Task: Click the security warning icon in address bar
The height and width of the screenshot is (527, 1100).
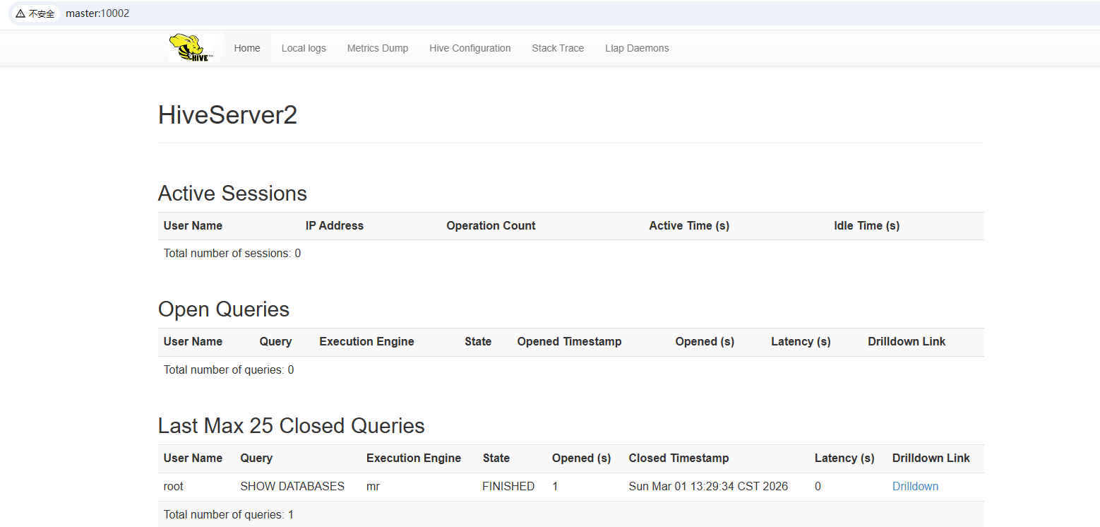Action: (x=20, y=13)
